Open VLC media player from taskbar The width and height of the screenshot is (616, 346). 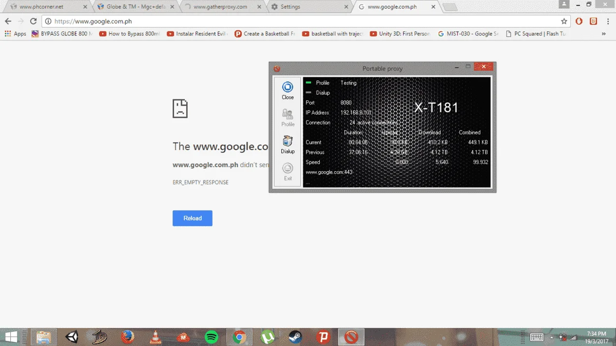point(155,337)
